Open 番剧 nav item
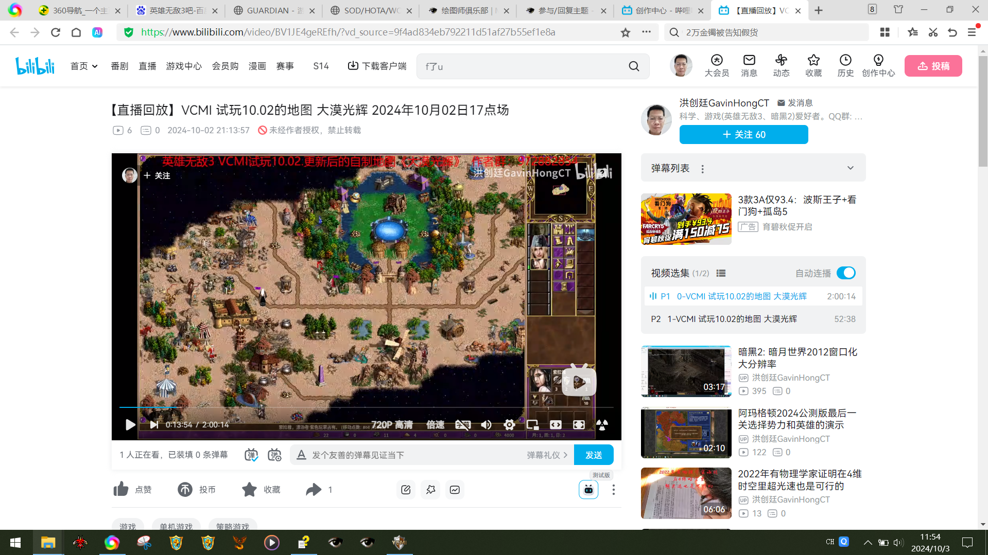The height and width of the screenshot is (555, 988). tap(119, 66)
